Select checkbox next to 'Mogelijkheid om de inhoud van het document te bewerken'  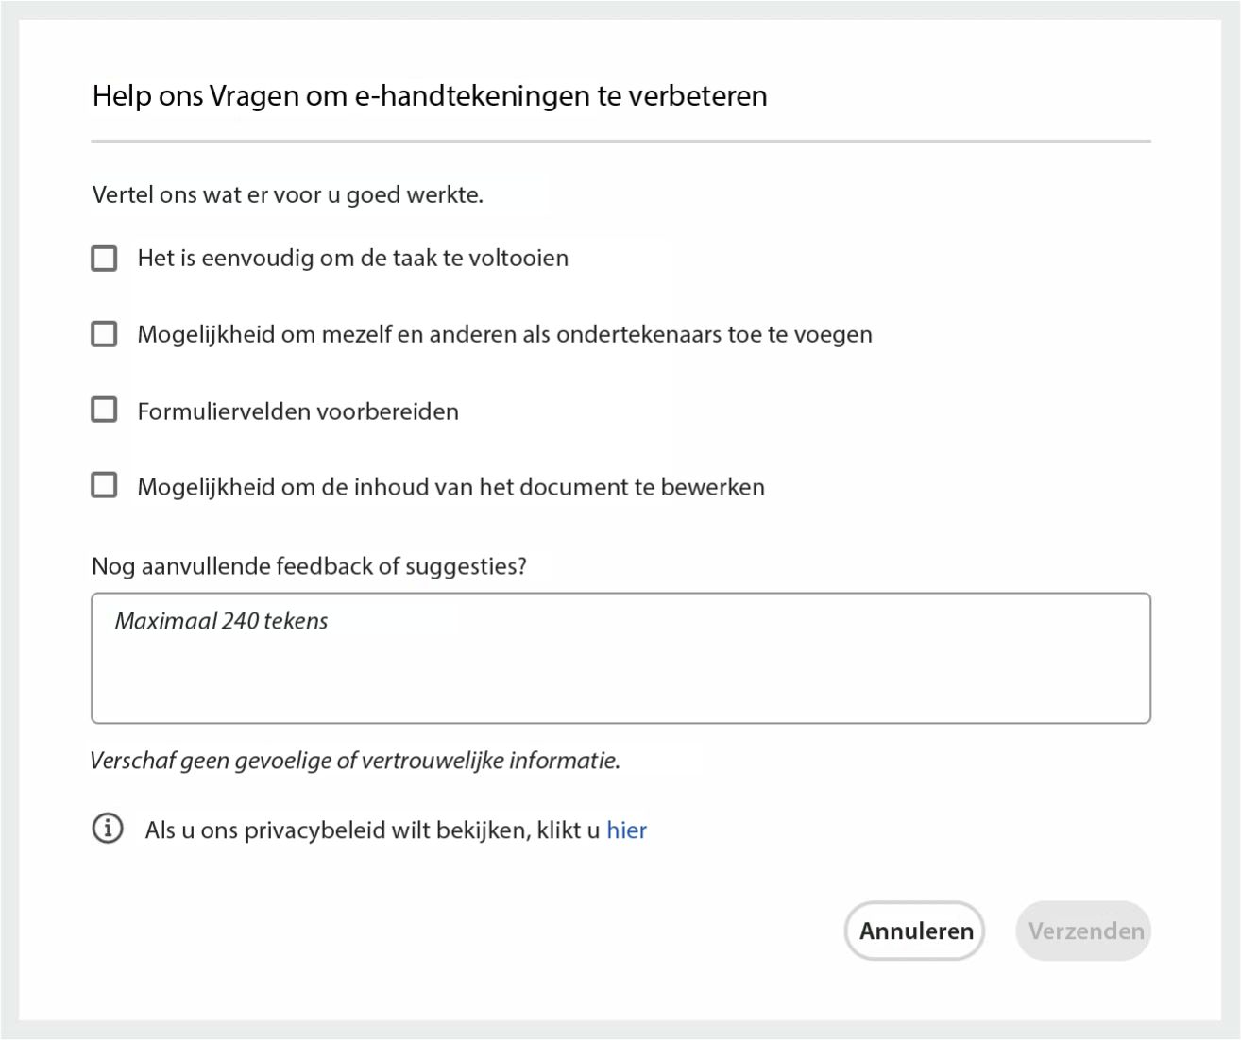tap(104, 485)
